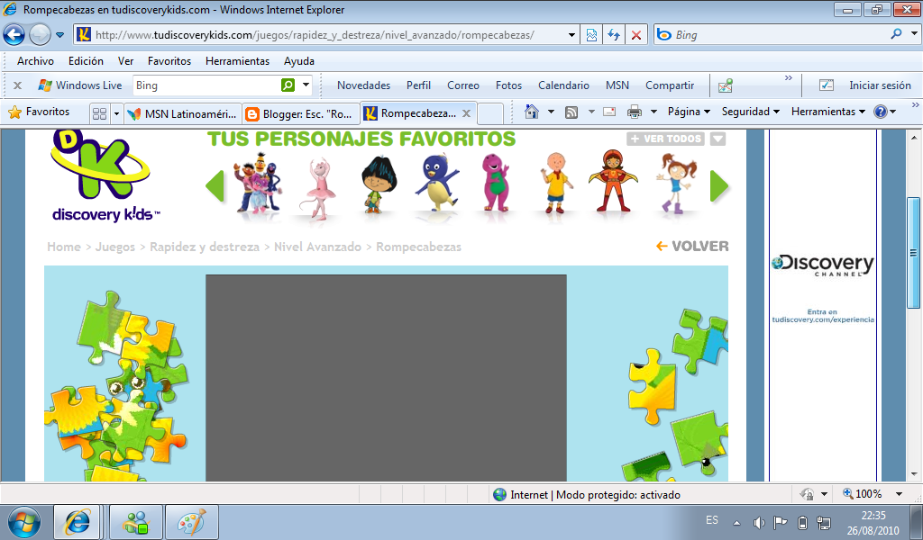Open the Paint app on the taskbar
923x540 pixels.
[192, 522]
